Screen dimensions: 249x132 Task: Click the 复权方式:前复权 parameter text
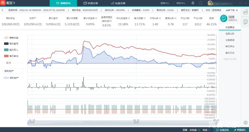(x=190, y=10)
